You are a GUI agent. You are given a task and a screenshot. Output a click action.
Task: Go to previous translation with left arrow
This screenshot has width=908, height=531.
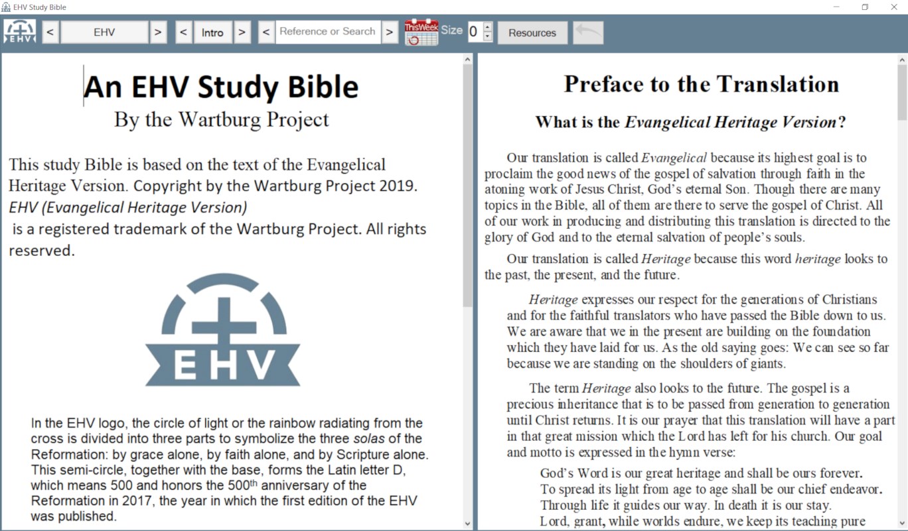[x=50, y=31]
